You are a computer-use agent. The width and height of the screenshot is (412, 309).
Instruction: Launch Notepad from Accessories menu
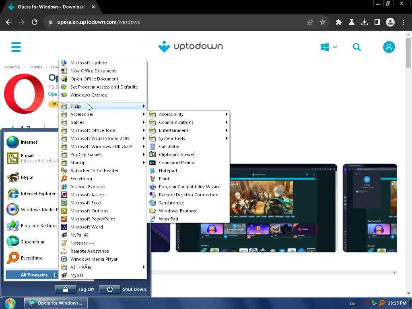coord(189,171)
